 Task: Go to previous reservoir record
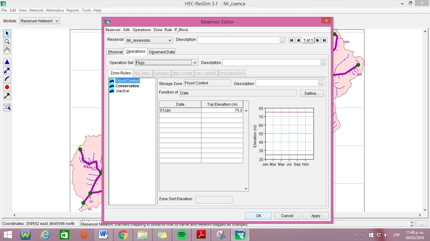[x=298, y=40]
